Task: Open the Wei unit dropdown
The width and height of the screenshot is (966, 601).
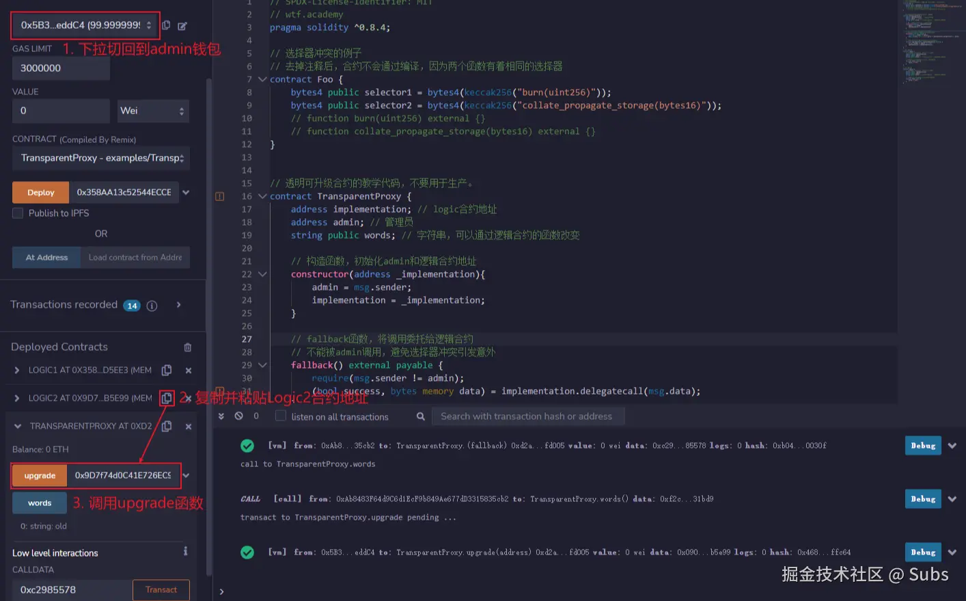Action: (153, 111)
